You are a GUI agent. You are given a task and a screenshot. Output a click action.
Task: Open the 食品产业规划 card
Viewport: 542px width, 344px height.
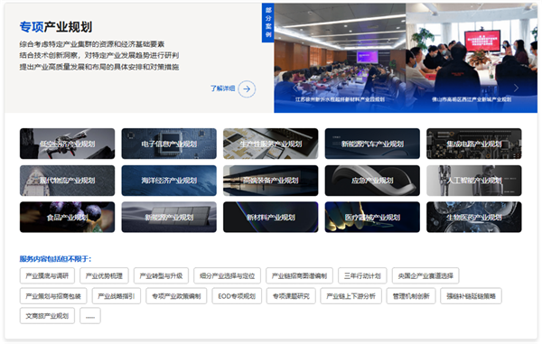(68, 217)
